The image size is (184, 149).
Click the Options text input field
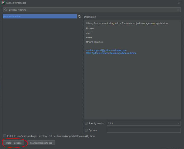(144, 130)
